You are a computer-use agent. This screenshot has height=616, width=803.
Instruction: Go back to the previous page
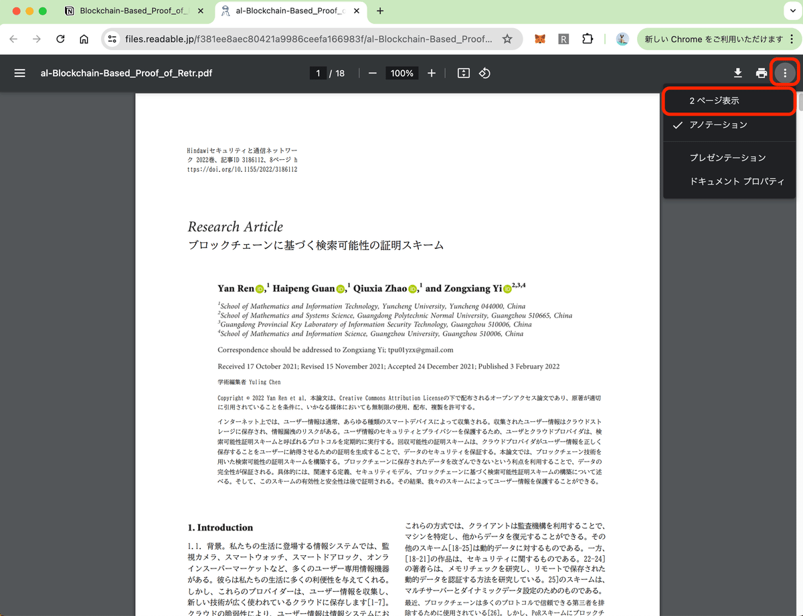coord(14,39)
